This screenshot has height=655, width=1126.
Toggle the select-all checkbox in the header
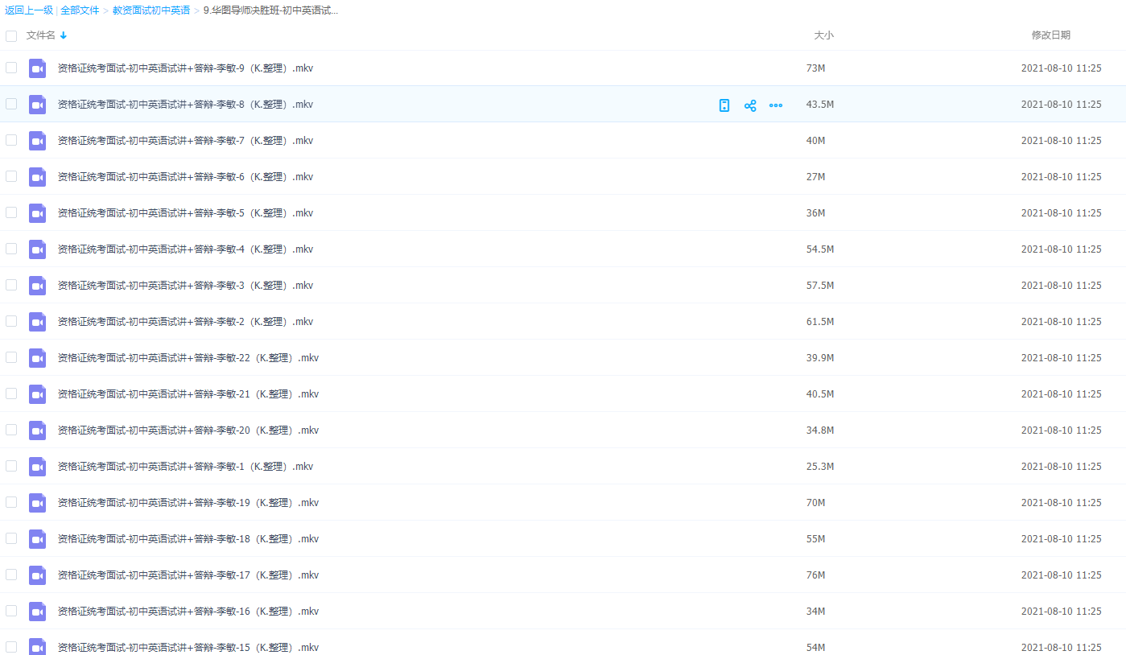point(11,36)
